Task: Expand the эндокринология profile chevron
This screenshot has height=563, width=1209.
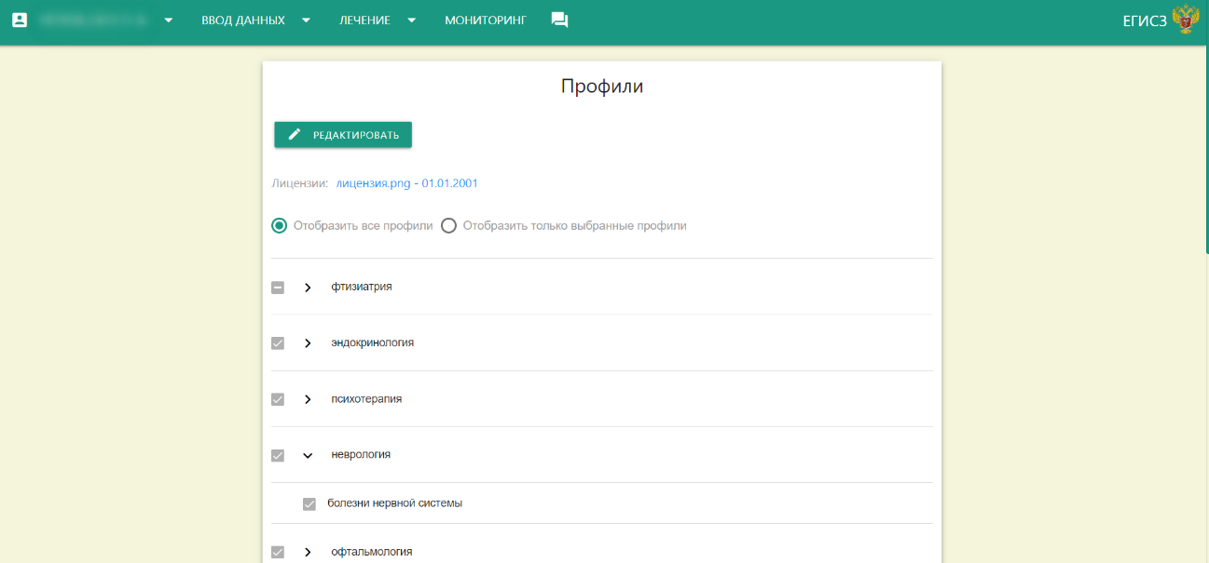Action: tap(308, 343)
